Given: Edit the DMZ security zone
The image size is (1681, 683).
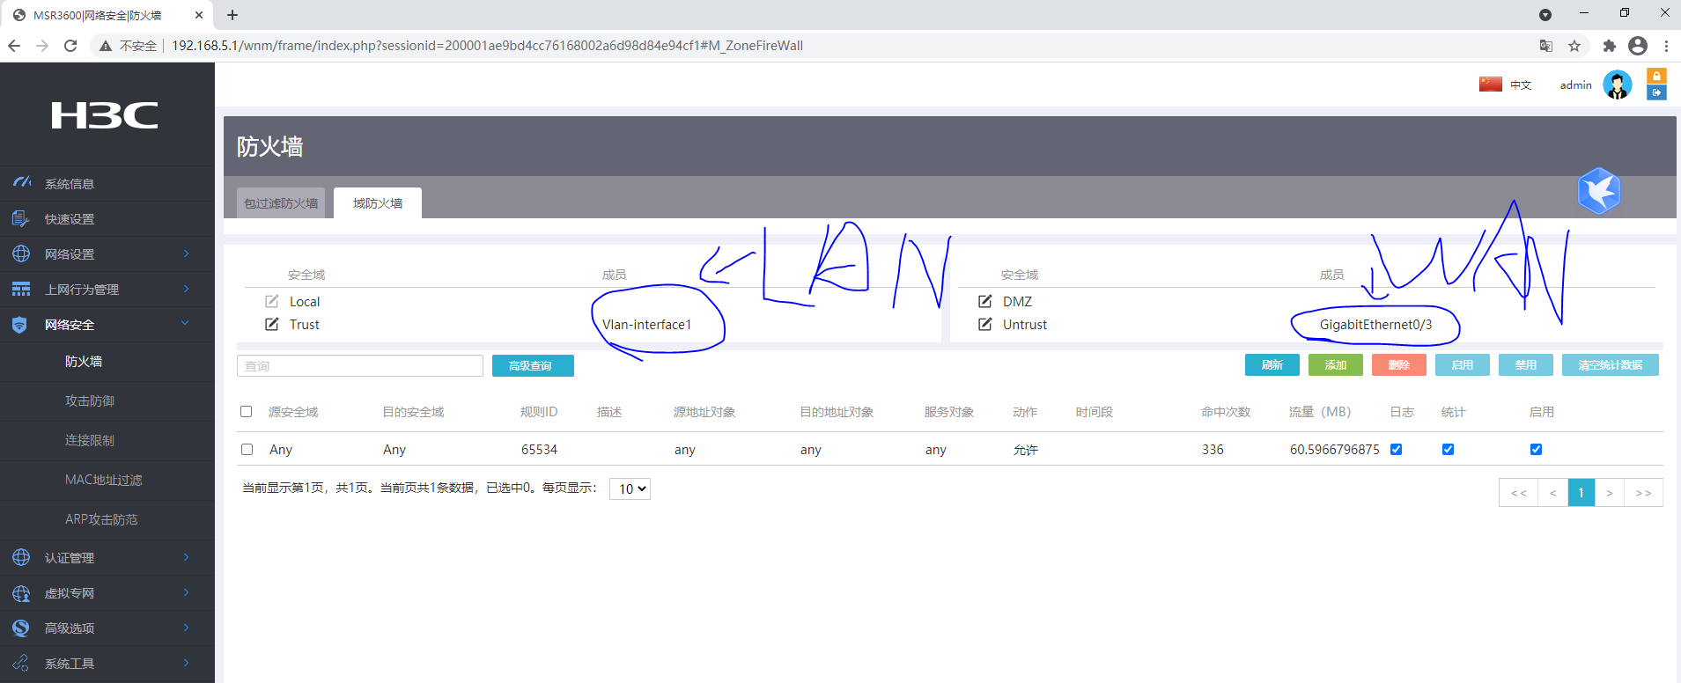Looking at the screenshot, I should tap(985, 301).
